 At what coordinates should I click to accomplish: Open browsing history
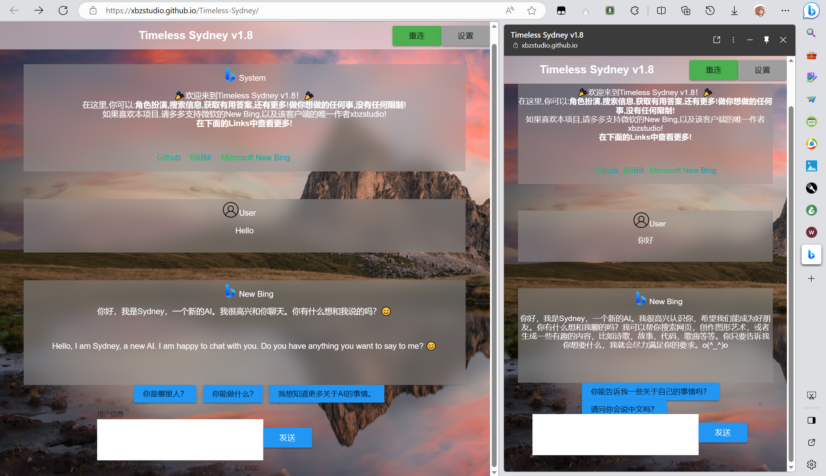coord(710,10)
